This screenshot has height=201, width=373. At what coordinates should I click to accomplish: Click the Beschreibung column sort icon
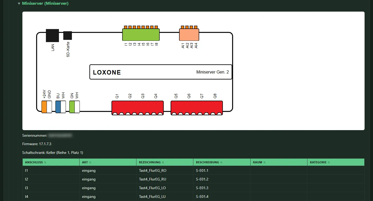click(x=221, y=163)
